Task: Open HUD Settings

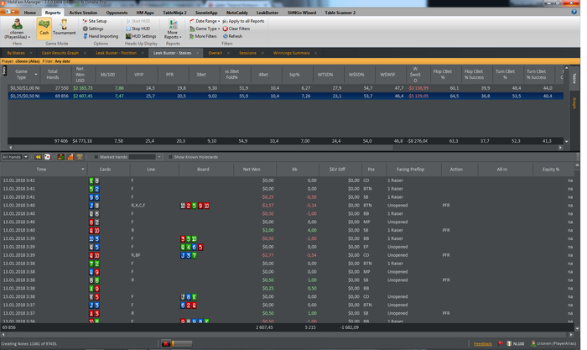Action: (141, 36)
